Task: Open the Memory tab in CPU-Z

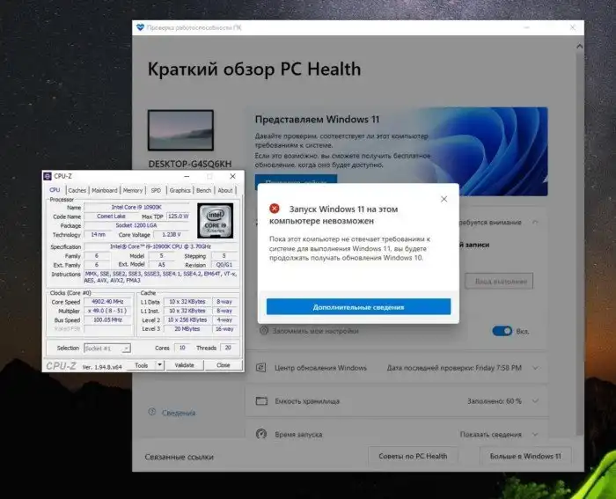Action: [x=133, y=190]
